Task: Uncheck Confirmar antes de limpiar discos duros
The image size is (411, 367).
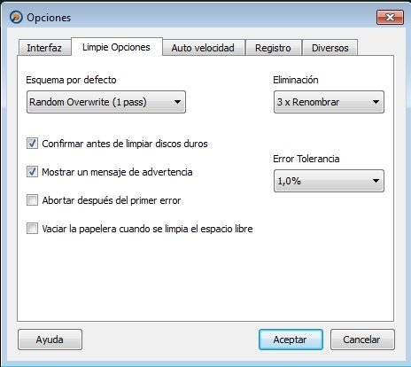Action: tap(32, 144)
